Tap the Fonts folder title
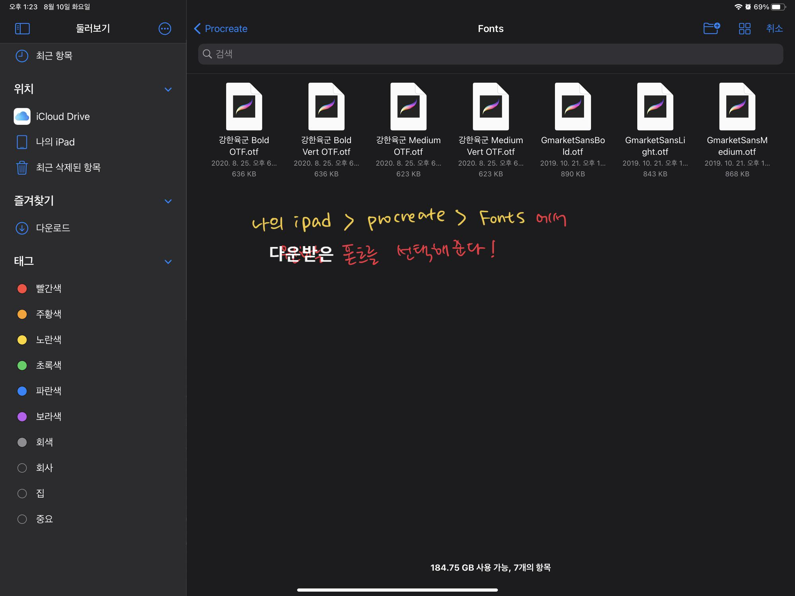This screenshot has height=596, width=795. coord(491,29)
